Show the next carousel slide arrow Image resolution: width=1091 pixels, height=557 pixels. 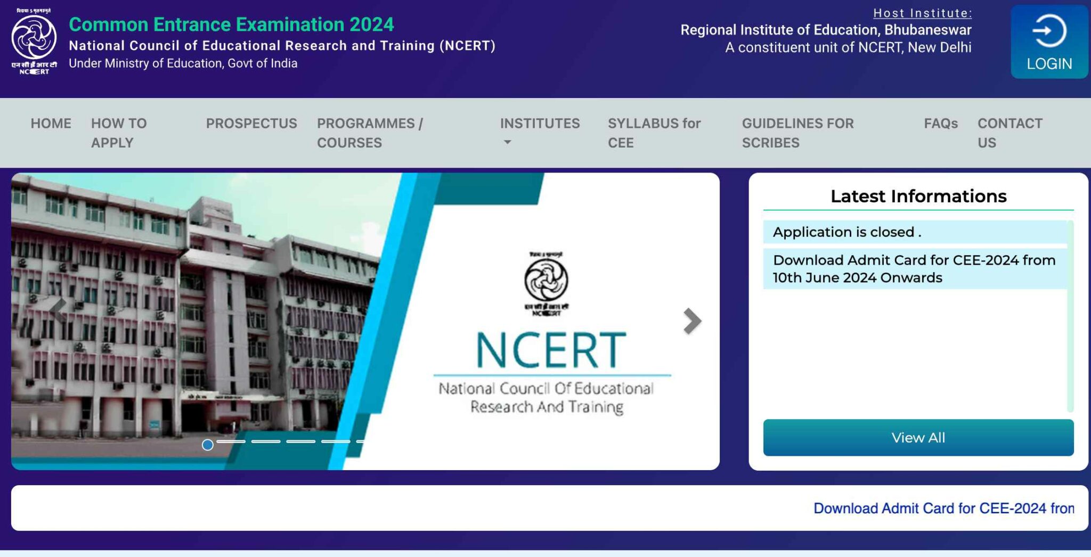692,321
